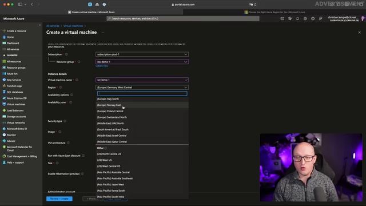This screenshot has width=366, height=206.
Task: Open Virtual networks in sidebar
Action: coord(14,122)
